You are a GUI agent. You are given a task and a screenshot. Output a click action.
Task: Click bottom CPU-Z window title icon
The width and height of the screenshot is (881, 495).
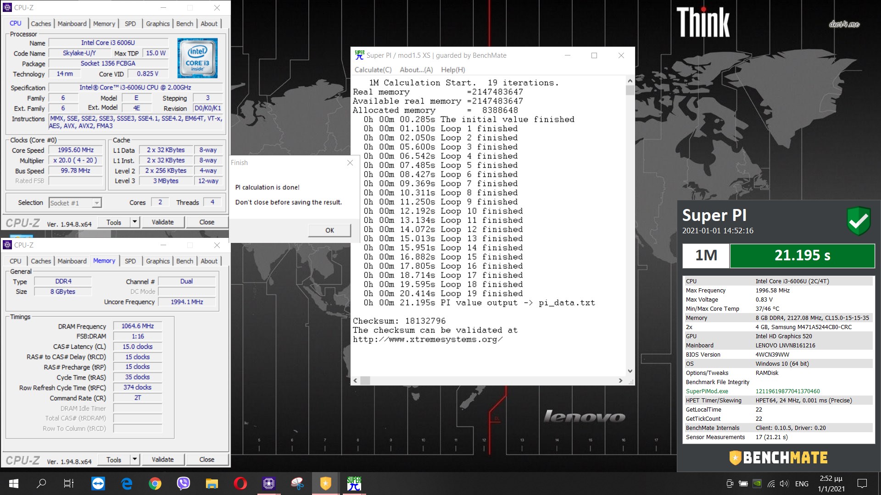tap(7, 245)
